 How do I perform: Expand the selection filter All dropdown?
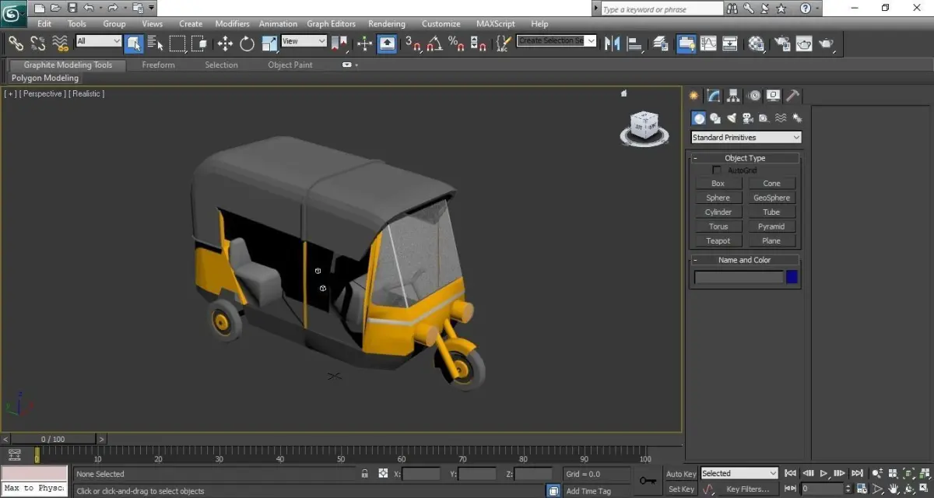pyautogui.click(x=99, y=41)
